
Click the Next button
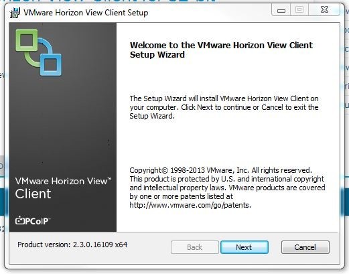tap(245, 247)
